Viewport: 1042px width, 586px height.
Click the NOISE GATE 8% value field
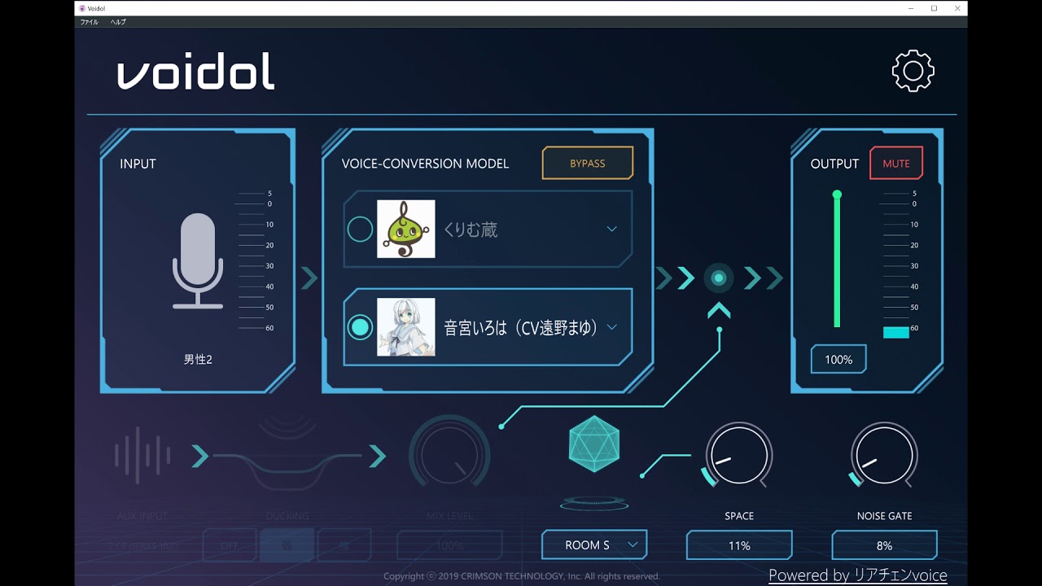pyautogui.click(x=884, y=545)
